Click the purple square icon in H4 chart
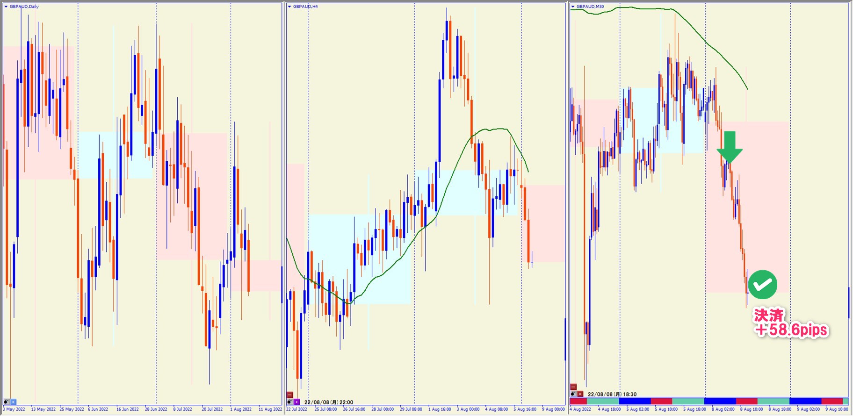Screen dimensions: 853x416 (x=296, y=402)
